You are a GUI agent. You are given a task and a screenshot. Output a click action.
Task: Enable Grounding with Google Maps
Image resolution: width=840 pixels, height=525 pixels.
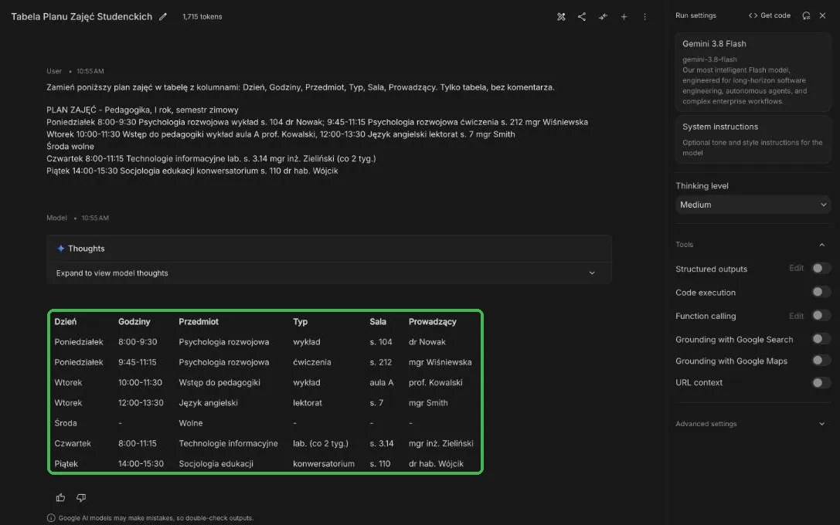821,361
